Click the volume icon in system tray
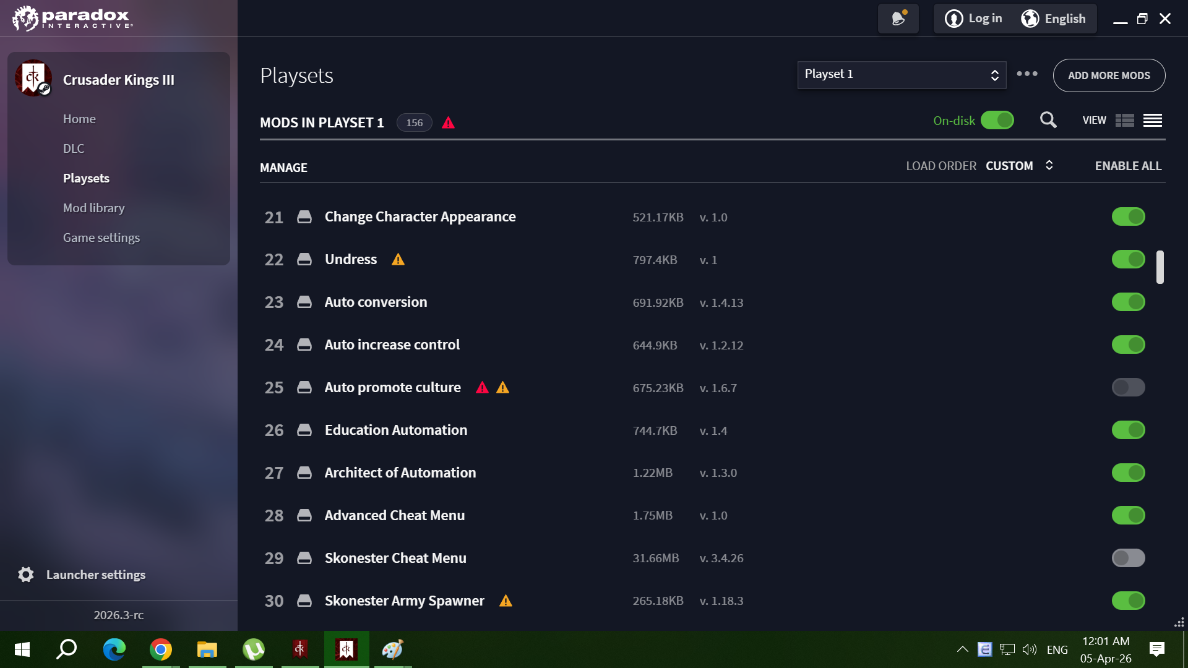This screenshot has height=668, width=1188. [x=1029, y=649]
